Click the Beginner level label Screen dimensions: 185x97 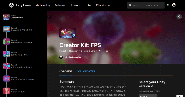point(73,51)
